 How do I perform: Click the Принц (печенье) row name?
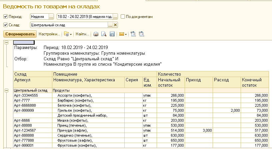(72, 125)
